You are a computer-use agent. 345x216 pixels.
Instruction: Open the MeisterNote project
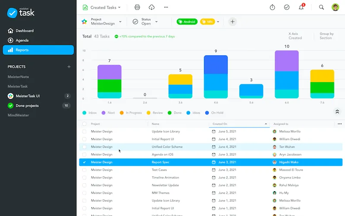tap(18, 77)
